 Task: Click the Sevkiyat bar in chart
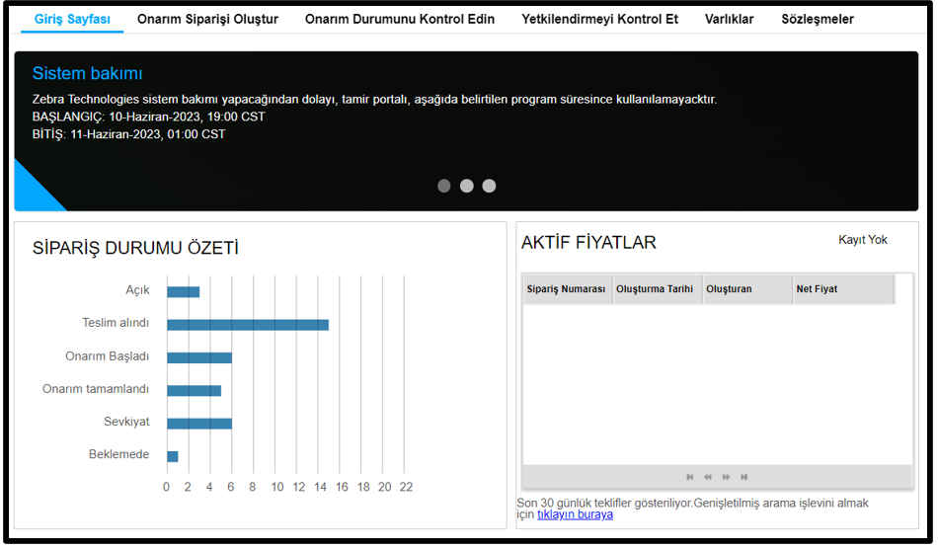point(199,424)
